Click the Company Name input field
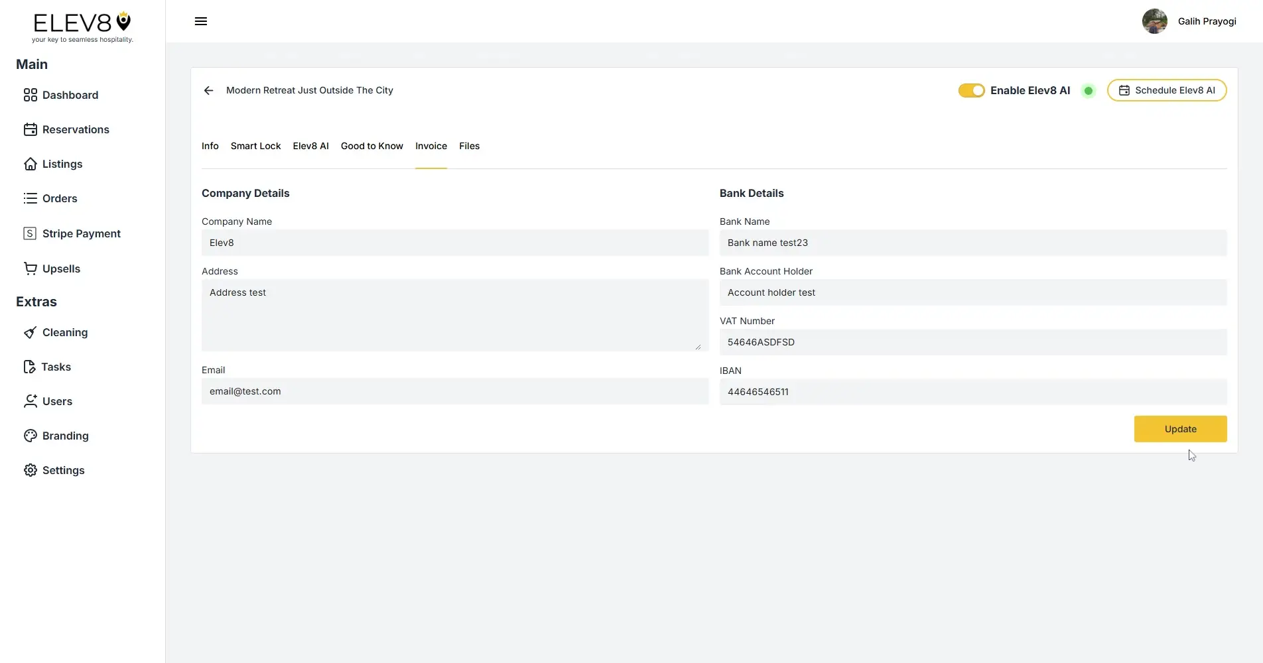 (454, 243)
